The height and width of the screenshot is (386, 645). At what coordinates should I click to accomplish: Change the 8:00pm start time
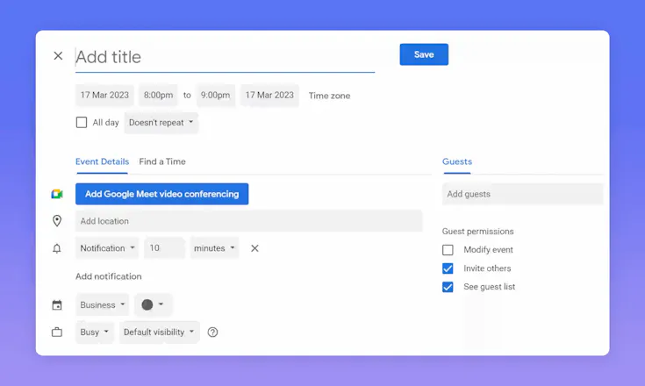158,96
